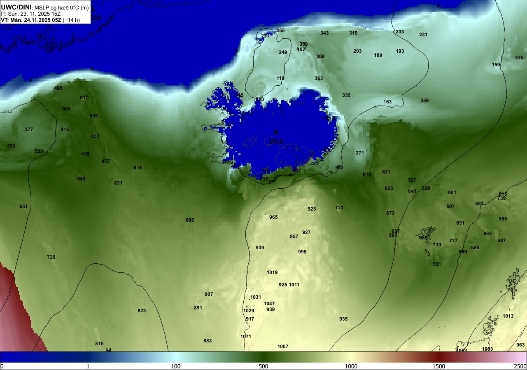The image size is (527, 370).
Task: Click the 681 height value
Action: pos(452,192)
